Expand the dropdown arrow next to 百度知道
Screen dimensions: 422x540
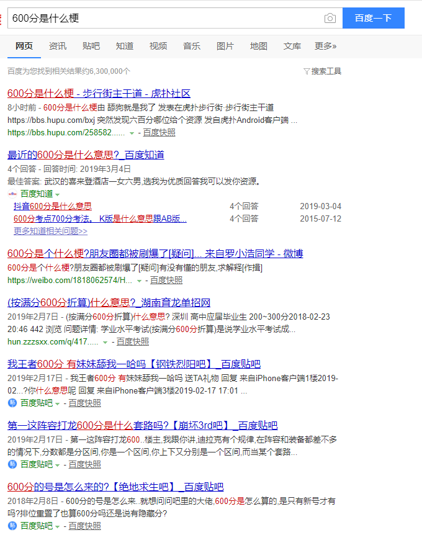click(57, 194)
